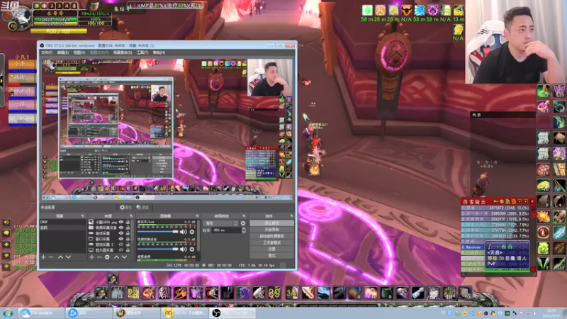Adjust the transition duration stepper arrows

coord(244,230)
